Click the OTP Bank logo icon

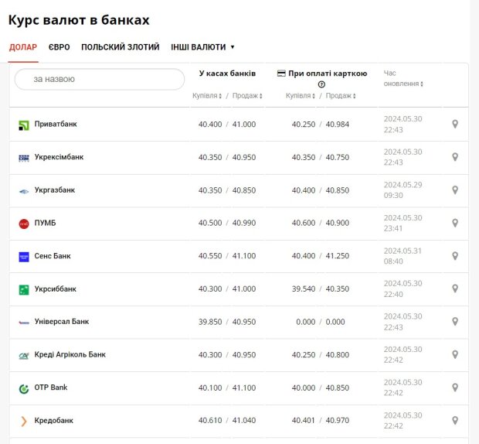tap(24, 388)
